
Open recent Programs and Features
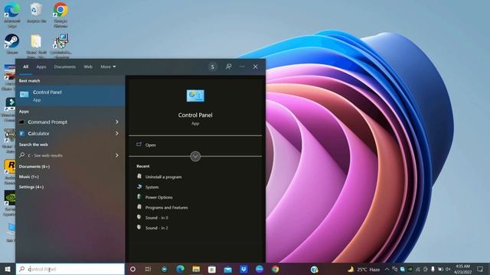pyautogui.click(x=162, y=207)
